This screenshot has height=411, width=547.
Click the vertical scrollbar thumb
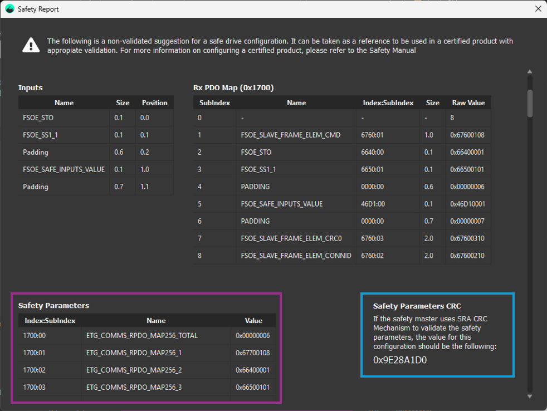coord(530,103)
